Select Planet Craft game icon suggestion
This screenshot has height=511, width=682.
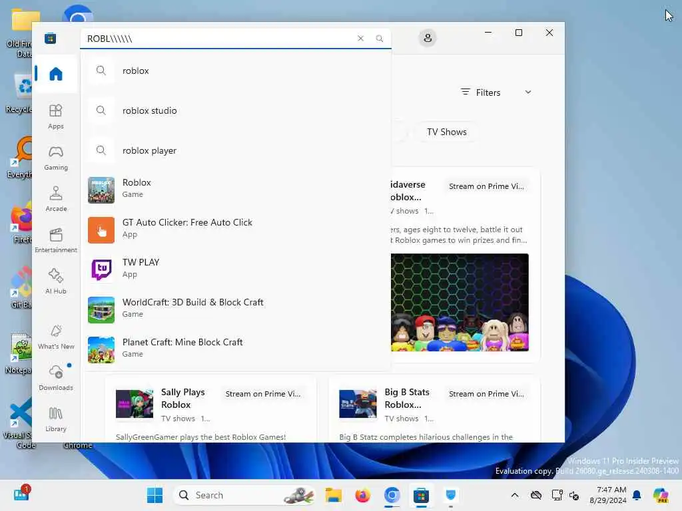(101, 350)
